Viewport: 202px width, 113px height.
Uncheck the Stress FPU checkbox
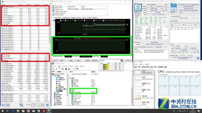point(55,8)
